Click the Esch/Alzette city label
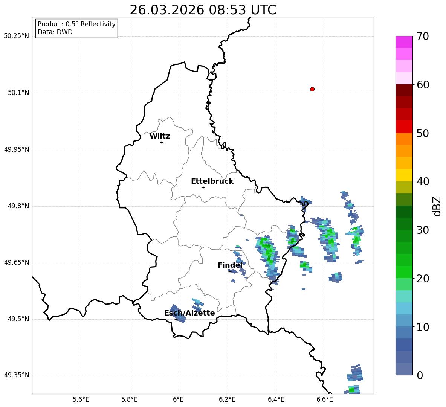Viewport: 446px width, 407px height. [x=189, y=313]
